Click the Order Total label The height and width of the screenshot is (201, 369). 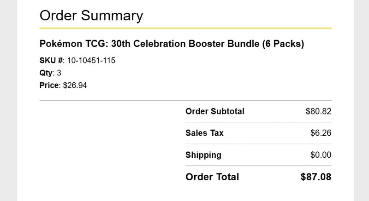212,177
